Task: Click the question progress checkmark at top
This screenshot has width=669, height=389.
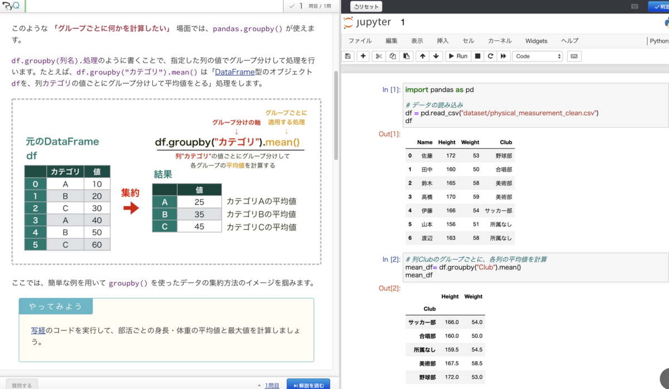Action: (x=292, y=6)
